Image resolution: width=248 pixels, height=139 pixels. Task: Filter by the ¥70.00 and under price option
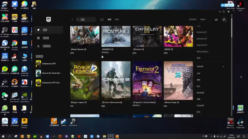202,32
